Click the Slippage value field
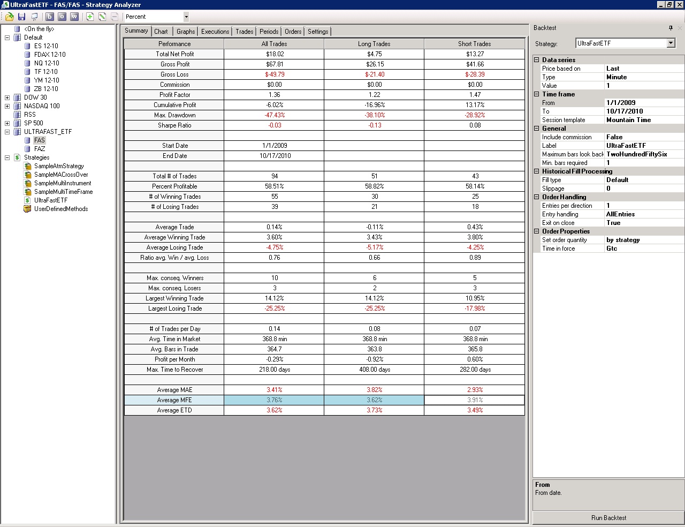 click(644, 189)
